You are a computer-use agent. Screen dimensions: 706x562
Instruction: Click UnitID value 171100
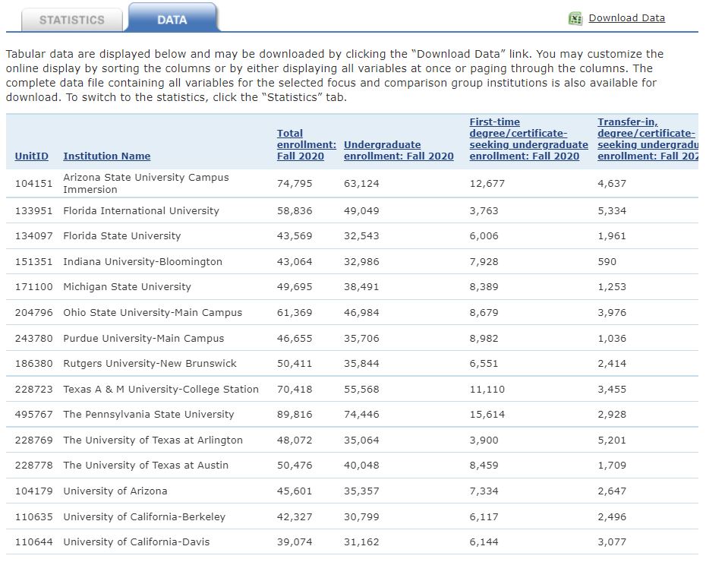tap(33, 287)
